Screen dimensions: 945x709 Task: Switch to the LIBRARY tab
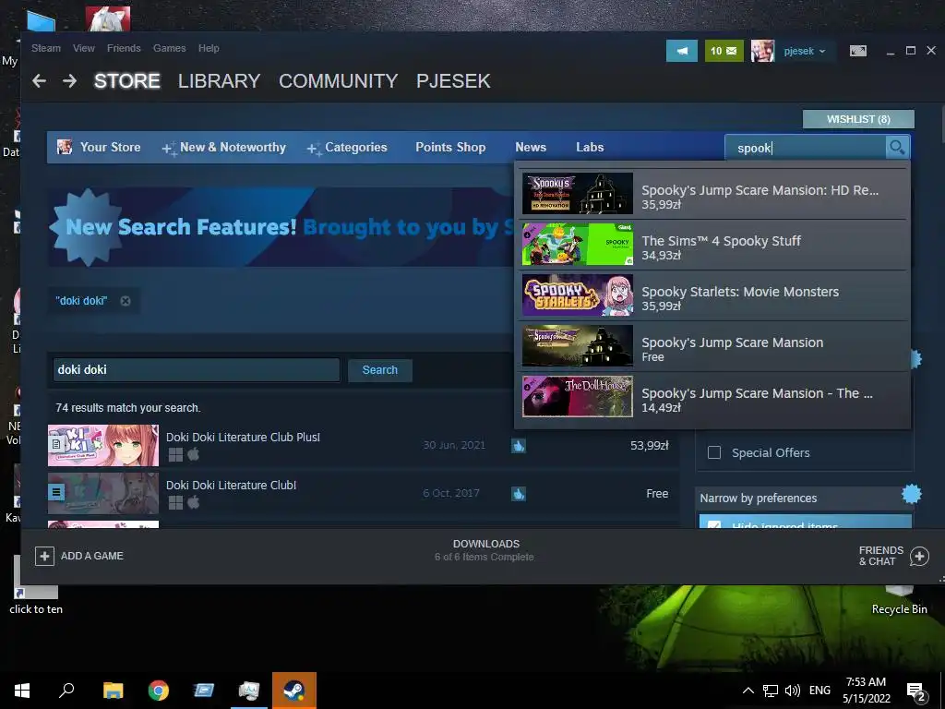click(220, 81)
